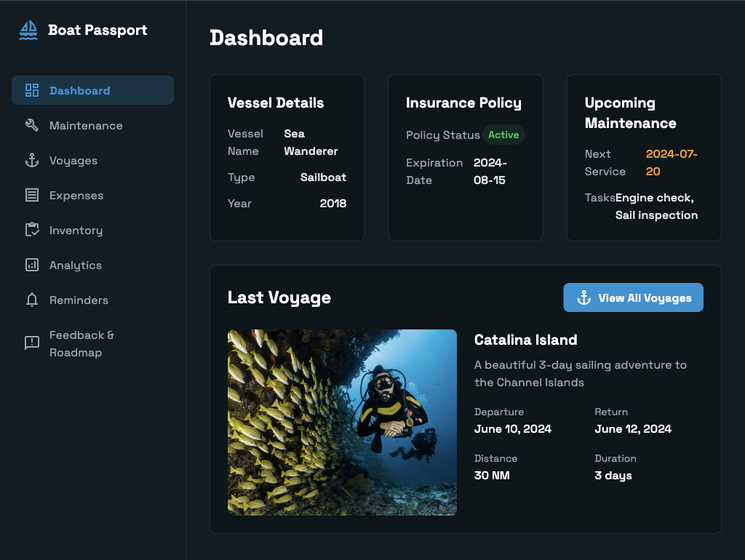
Task: Select the Dashboard grid icon
Action: coord(31,90)
